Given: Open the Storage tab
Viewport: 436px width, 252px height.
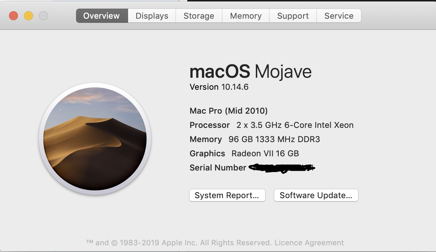Looking at the screenshot, I should click(x=199, y=16).
